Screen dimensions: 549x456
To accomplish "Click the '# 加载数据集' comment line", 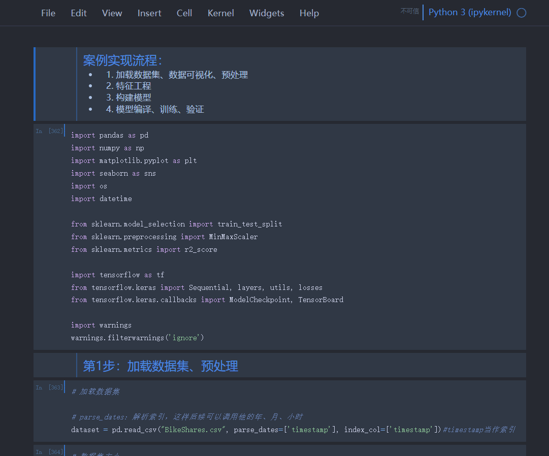I will click(95, 392).
